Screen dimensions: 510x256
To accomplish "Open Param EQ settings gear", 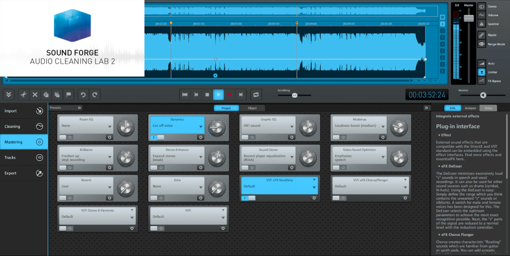I will (x=109, y=137).
